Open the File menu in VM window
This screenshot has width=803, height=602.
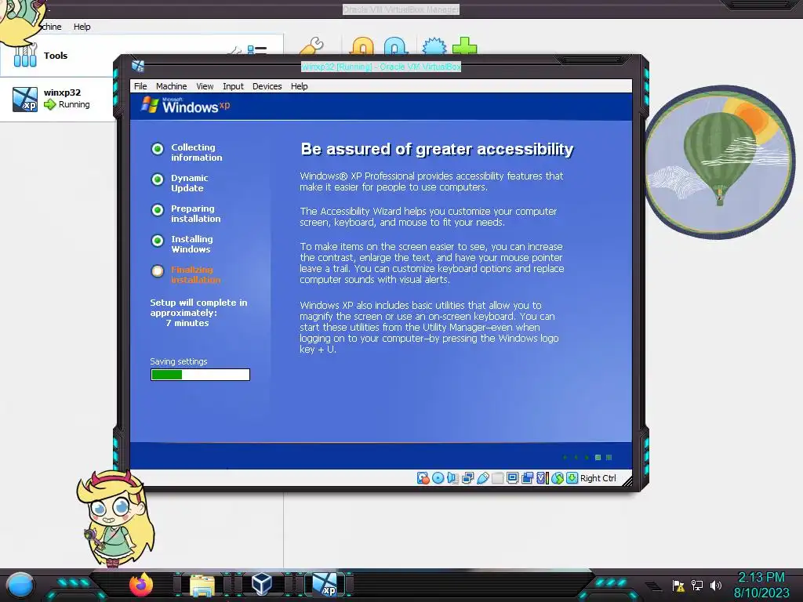point(140,86)
